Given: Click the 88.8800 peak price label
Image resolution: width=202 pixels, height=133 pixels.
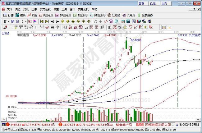Looking at the screenshot, I should click(136, 40).
